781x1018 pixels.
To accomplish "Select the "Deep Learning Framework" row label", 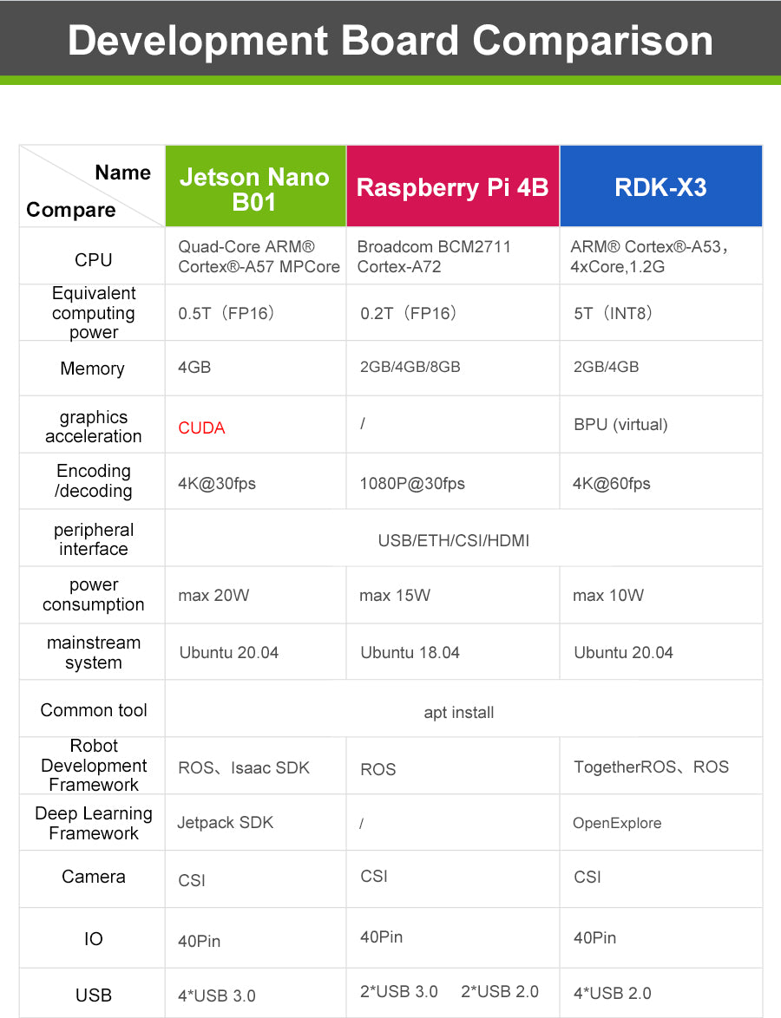I will (94, 823).
